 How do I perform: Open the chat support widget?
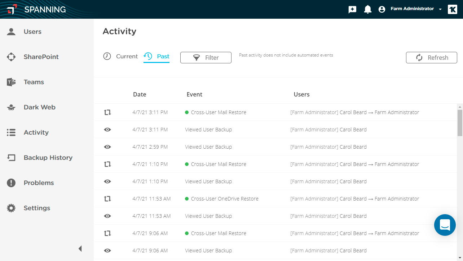445,225
